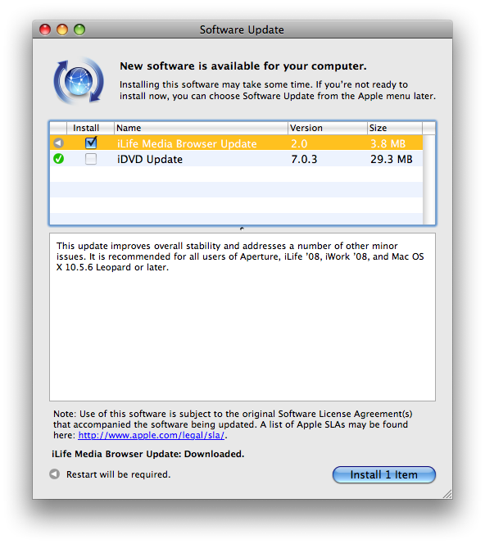Click 'New software is available' heading
The image size is (485, 544).
243,66
